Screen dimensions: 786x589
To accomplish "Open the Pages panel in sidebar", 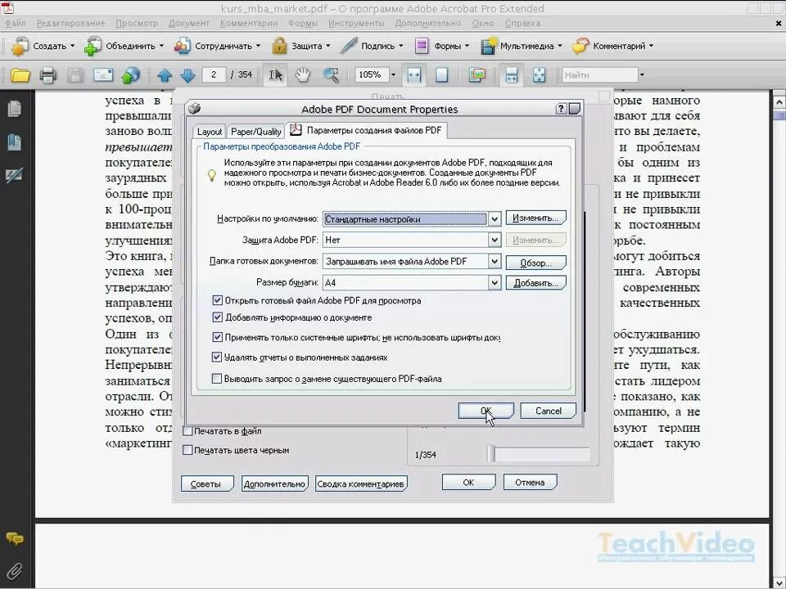I will 15,108.
